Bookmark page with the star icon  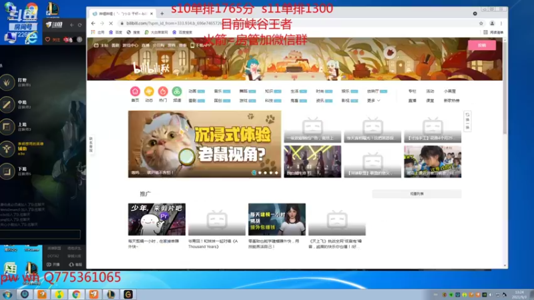pos(481,23)
